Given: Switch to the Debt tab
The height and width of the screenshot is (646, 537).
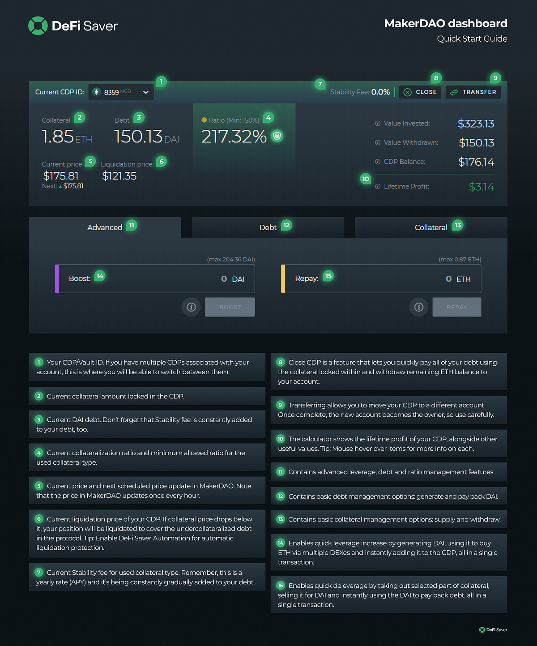Looking at the screenshot, I should [x=268, y=227].
